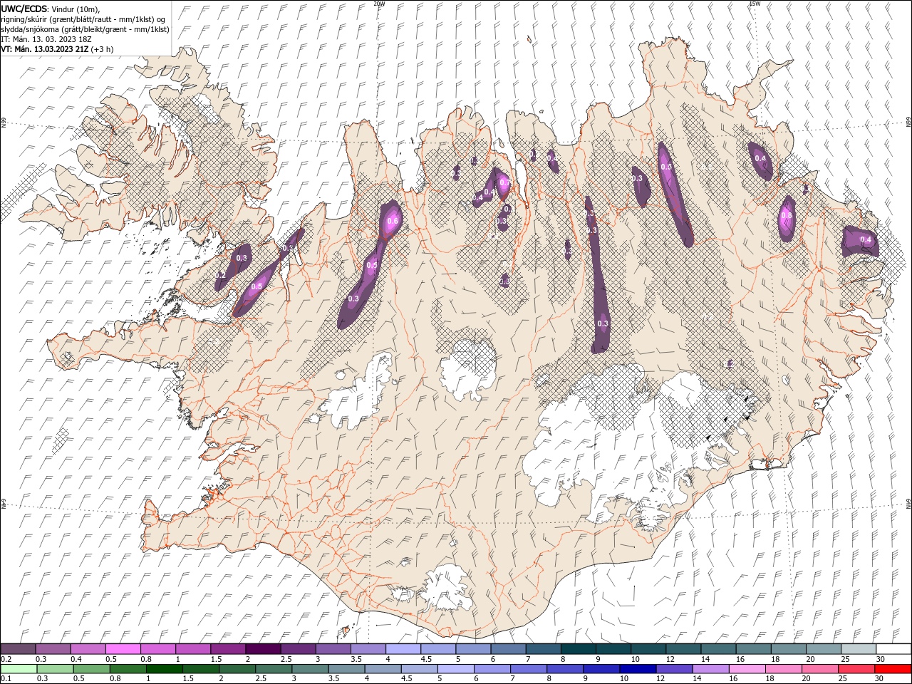This screenshot has height=684, width=912.
Task: Pick lower legend swatch between 20 and 25
Action: tap(819, 669)
